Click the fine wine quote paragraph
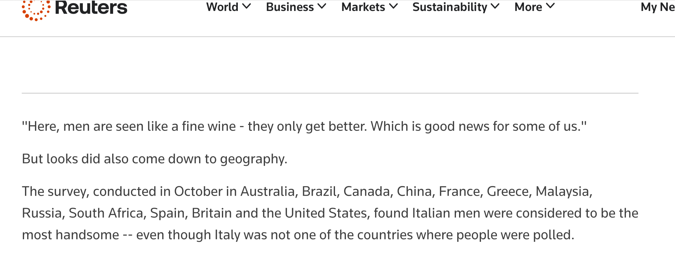The image size is (675, 253). pos(304,126)
